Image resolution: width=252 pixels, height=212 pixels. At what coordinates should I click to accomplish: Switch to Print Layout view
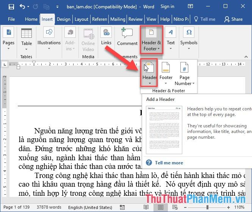161,207
